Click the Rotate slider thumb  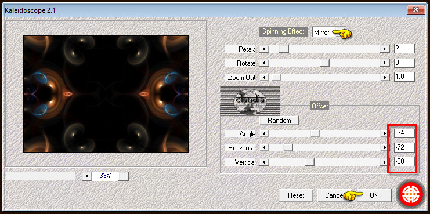click(325, 63)
